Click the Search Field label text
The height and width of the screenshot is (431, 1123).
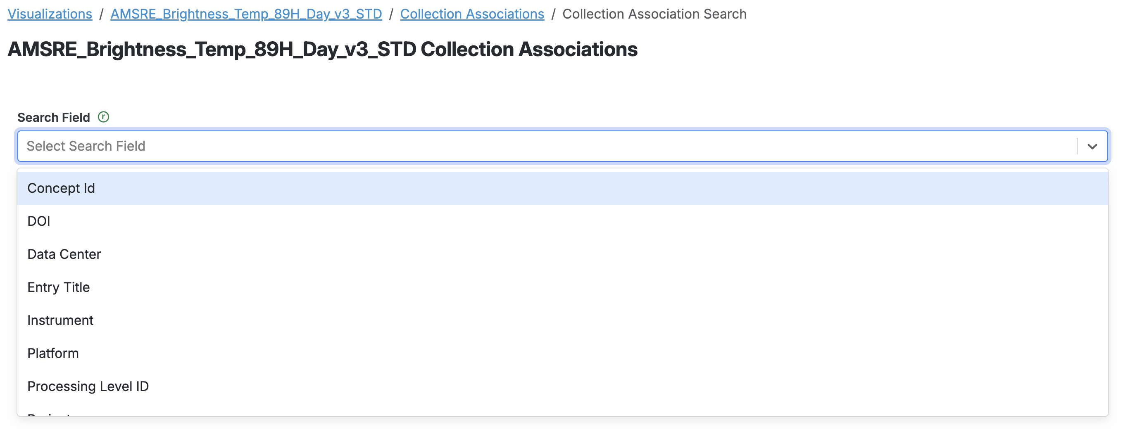tap(54, 118)
